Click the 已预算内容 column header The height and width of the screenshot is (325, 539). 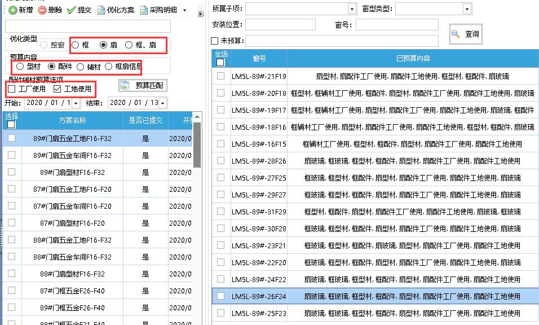(x=413, y=59)
